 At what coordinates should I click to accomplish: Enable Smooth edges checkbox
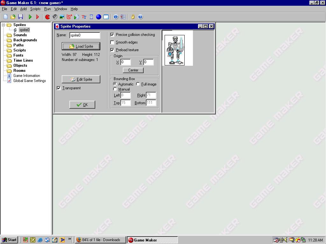coord(112,42)
